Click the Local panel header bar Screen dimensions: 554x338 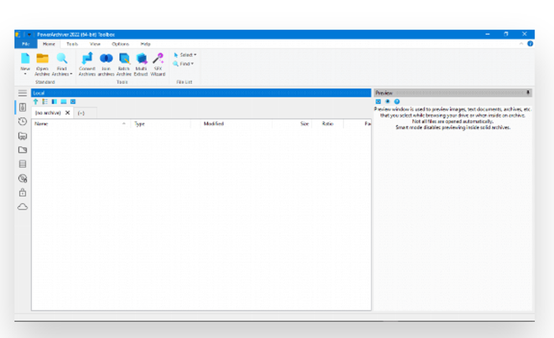[x=201, y=93]
